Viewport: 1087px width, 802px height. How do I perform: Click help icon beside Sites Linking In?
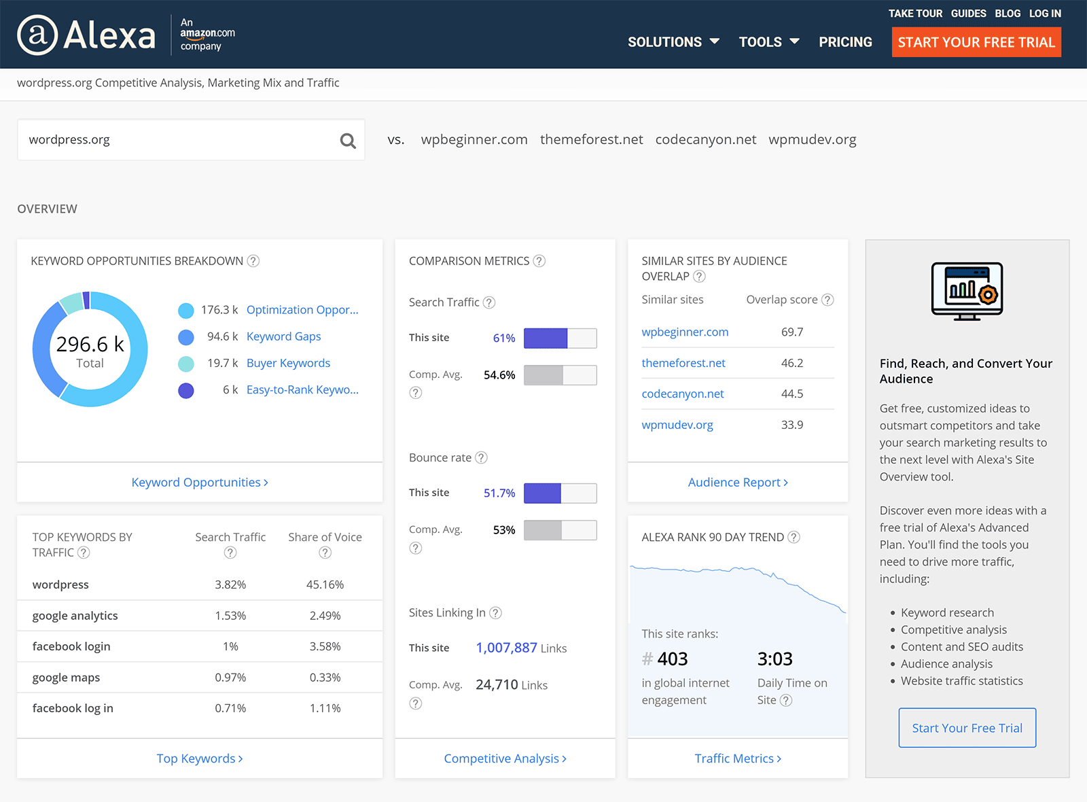tap(496, 613)
